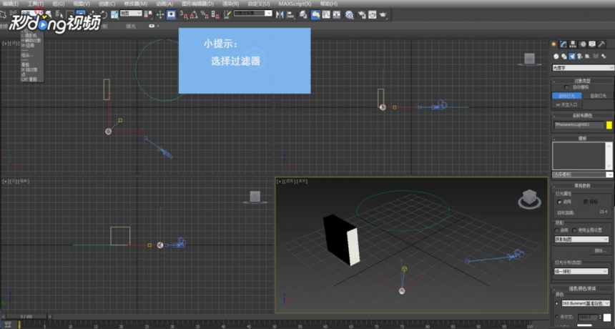Viewport: 615px width, 329px height.
Task: Click the Mirror tool icon
Action: 280,14
